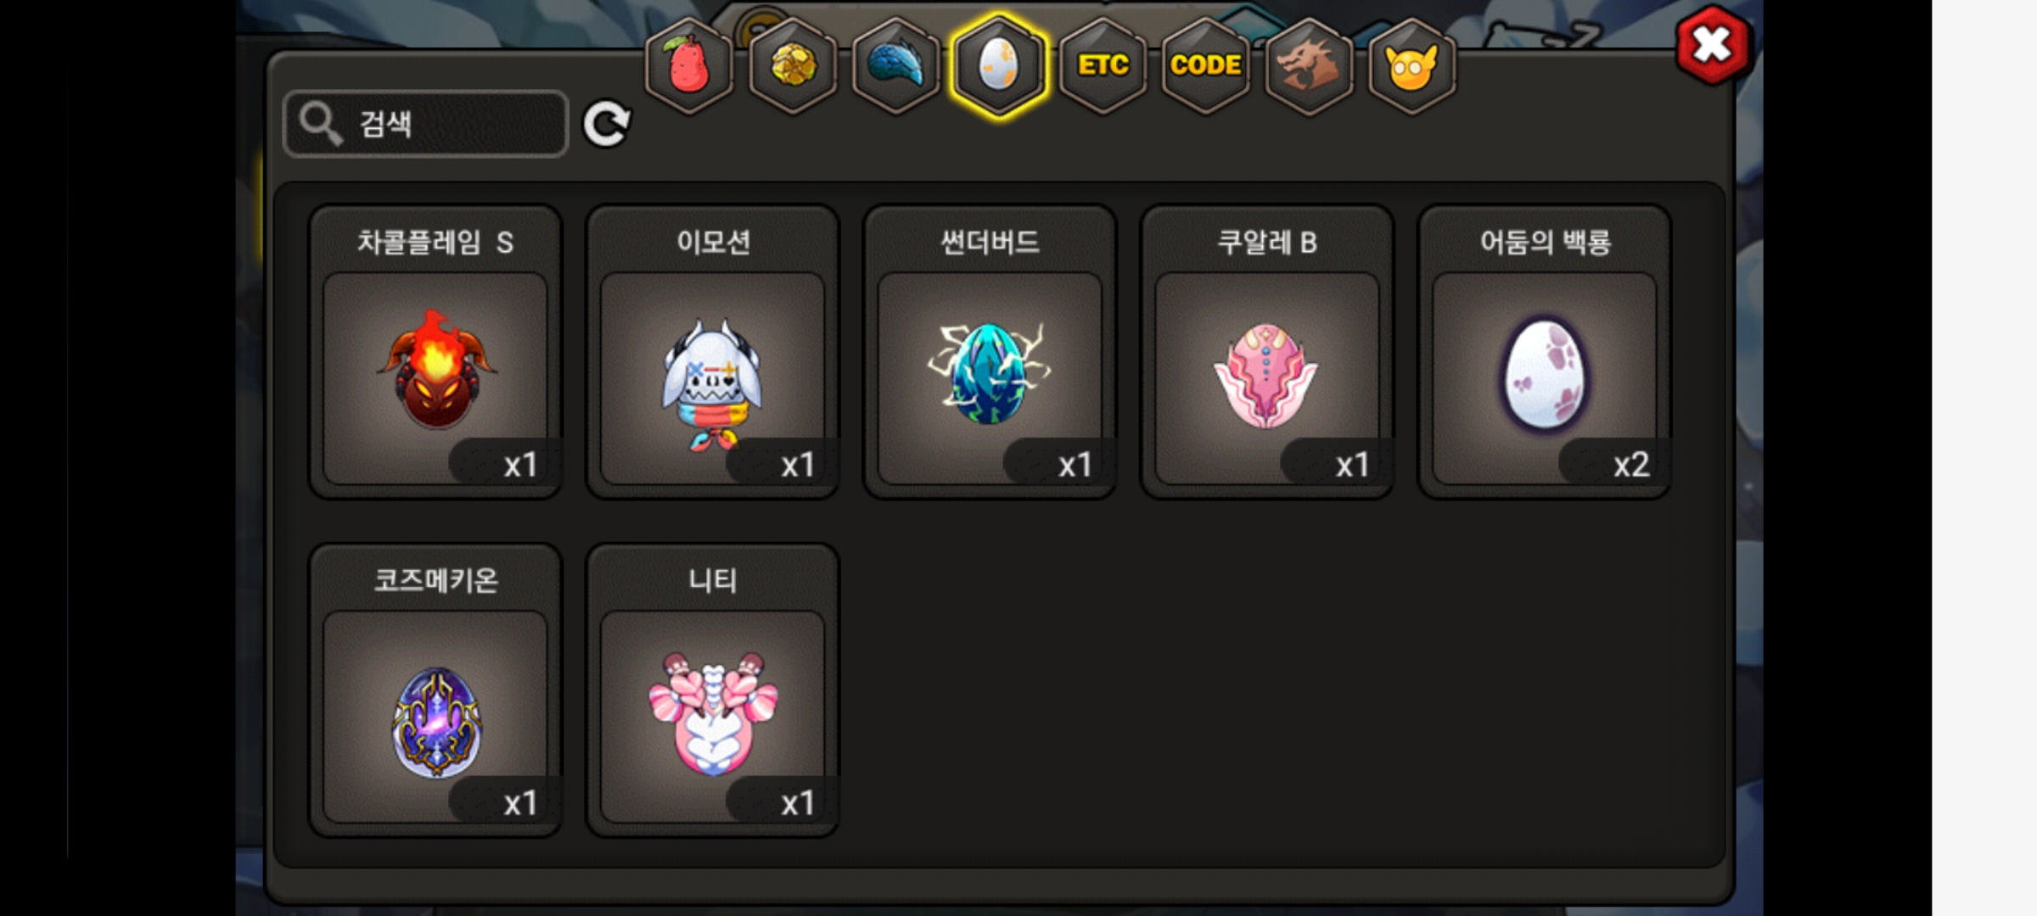Pick the 쿠알레 B pink egg

[1267, 352]
